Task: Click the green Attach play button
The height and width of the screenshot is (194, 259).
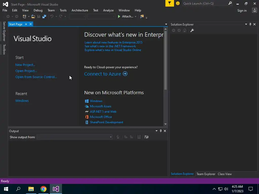Action: click(119, 16)
